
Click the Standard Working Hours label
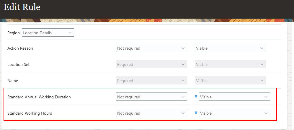(30, 113)
